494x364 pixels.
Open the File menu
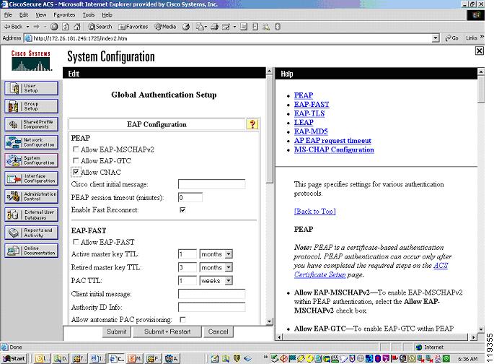point(8,15)
